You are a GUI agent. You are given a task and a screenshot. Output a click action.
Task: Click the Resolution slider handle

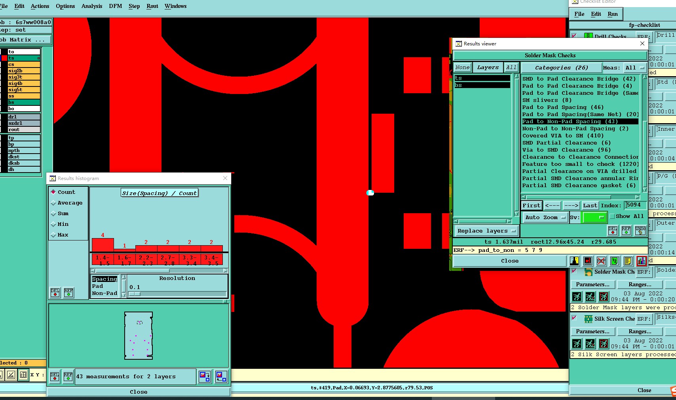point(135,294)
